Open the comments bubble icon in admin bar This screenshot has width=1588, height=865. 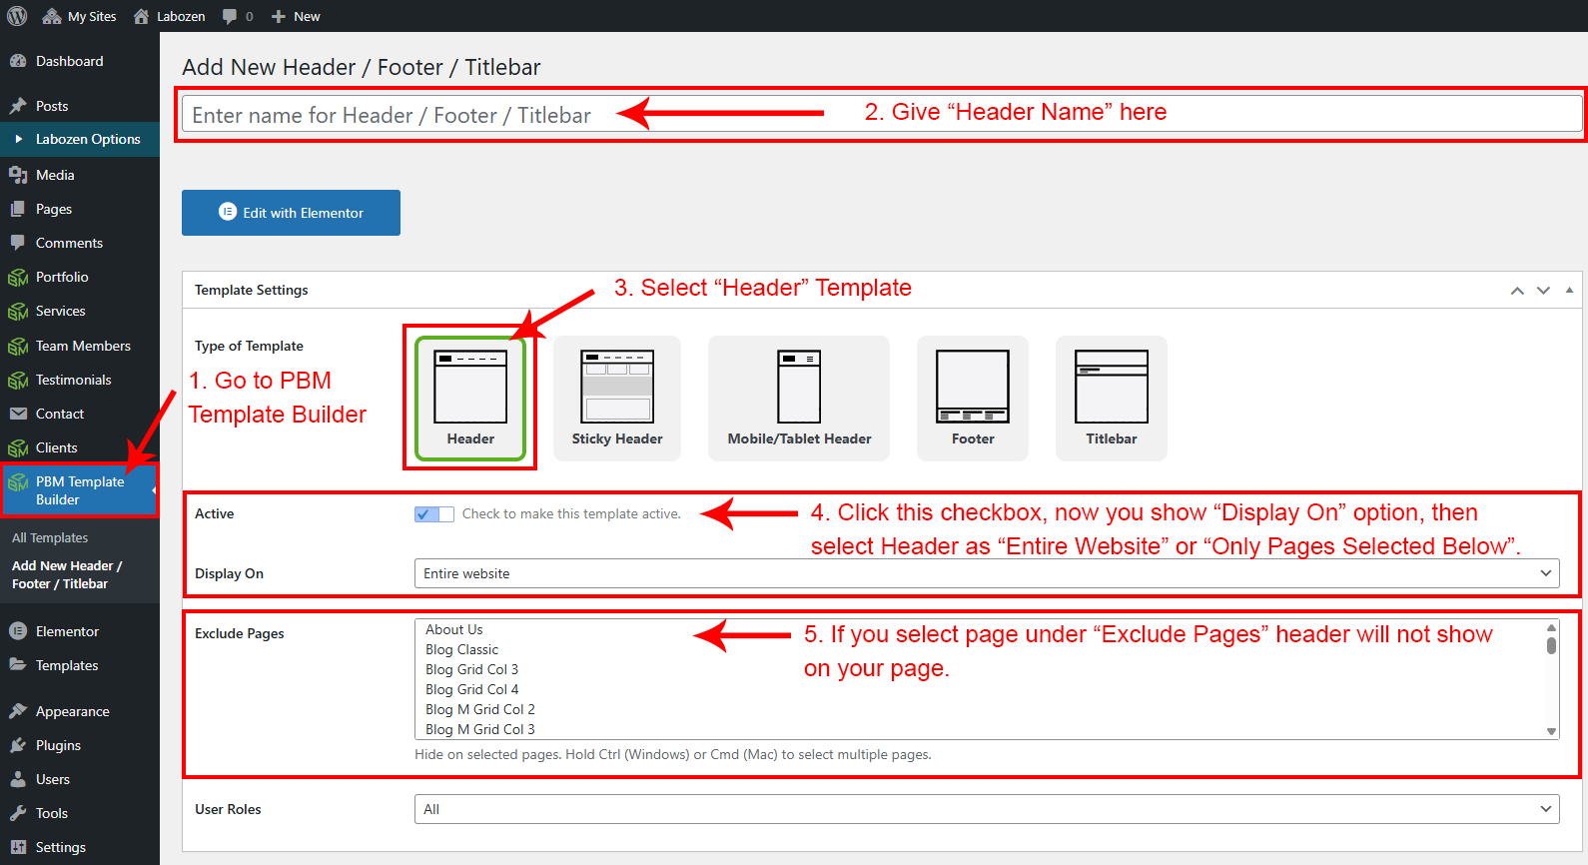tap(231, 16)
